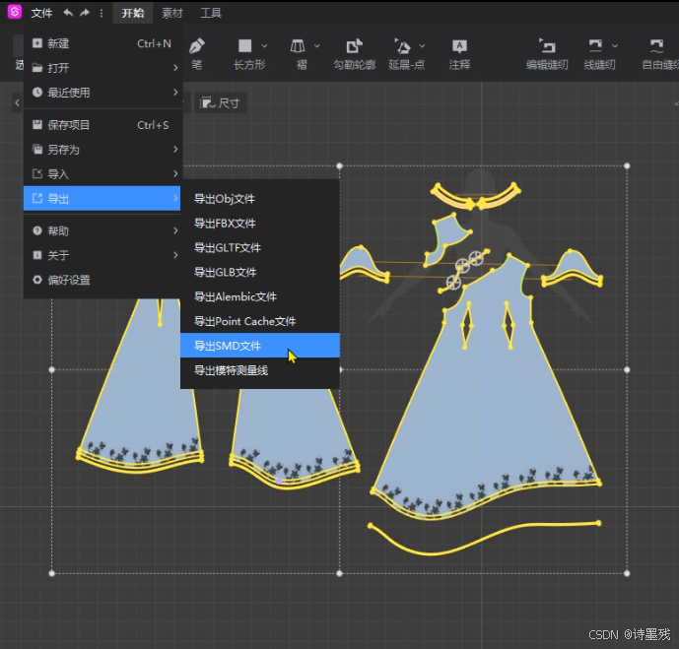The height and width of the screenshot is (649, 679).
Task: Click the Extend-Point (延展-点) tool icon
Action: click(x=402, y=46)
